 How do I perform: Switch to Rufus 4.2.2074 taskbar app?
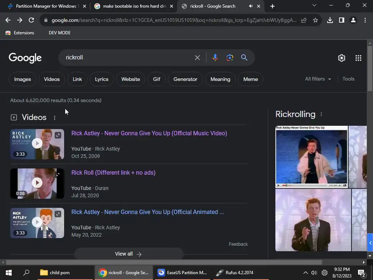(x=241, y=273)
